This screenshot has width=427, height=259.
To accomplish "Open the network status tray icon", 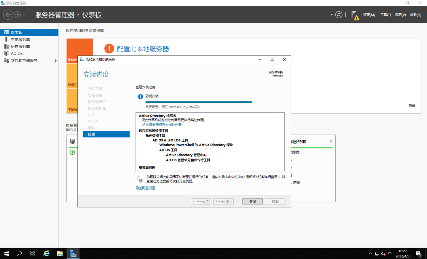I will [377, 253].
